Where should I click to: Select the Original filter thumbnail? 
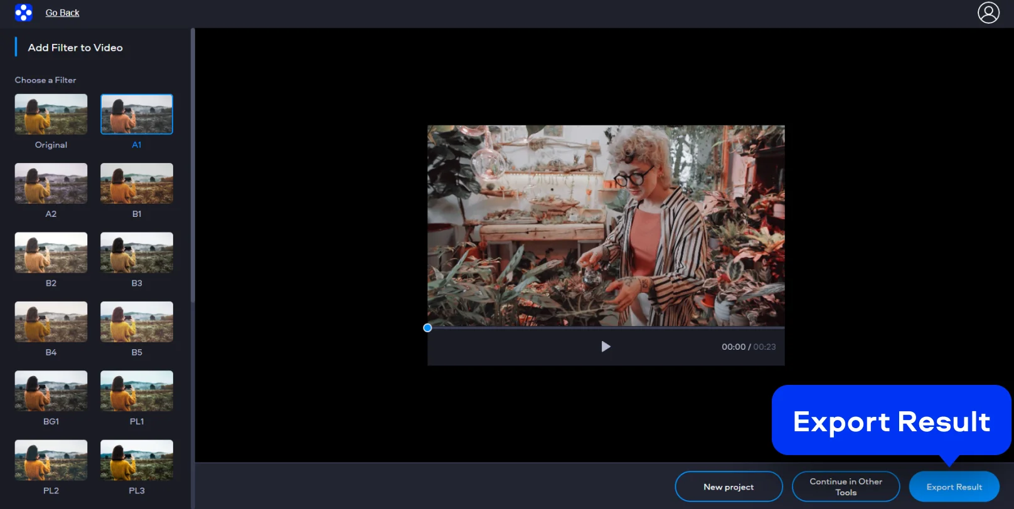point(51,114)
